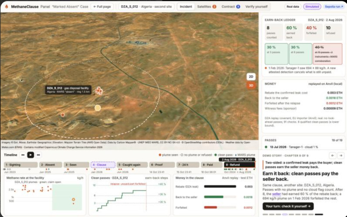The height and width of the screenshot is (217, 347).
Task: Click the 2 Aug 2026 DZA_S_012 timeline tooltip
Action: pyautogui.click(x=237, y=159)
